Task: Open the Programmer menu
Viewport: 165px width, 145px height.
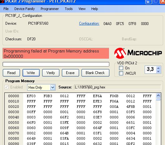Action: [50, 9]
